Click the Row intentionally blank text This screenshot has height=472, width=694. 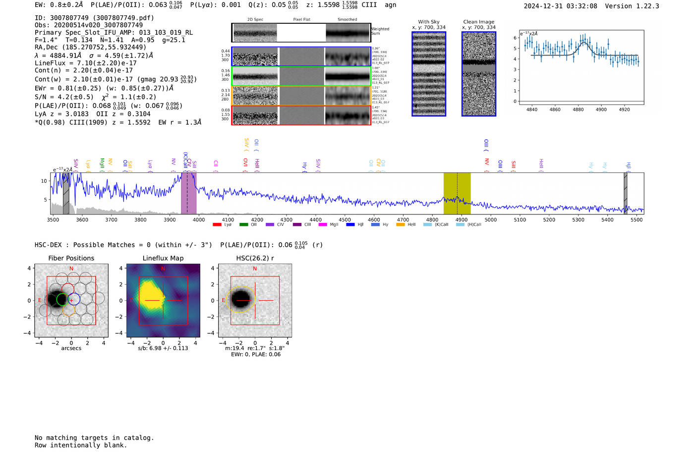tap(81, 445)
